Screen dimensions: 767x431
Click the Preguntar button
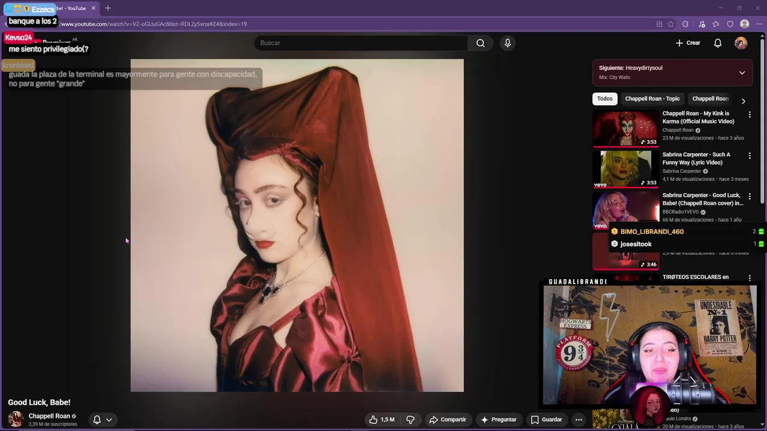(x=499, y=420)
